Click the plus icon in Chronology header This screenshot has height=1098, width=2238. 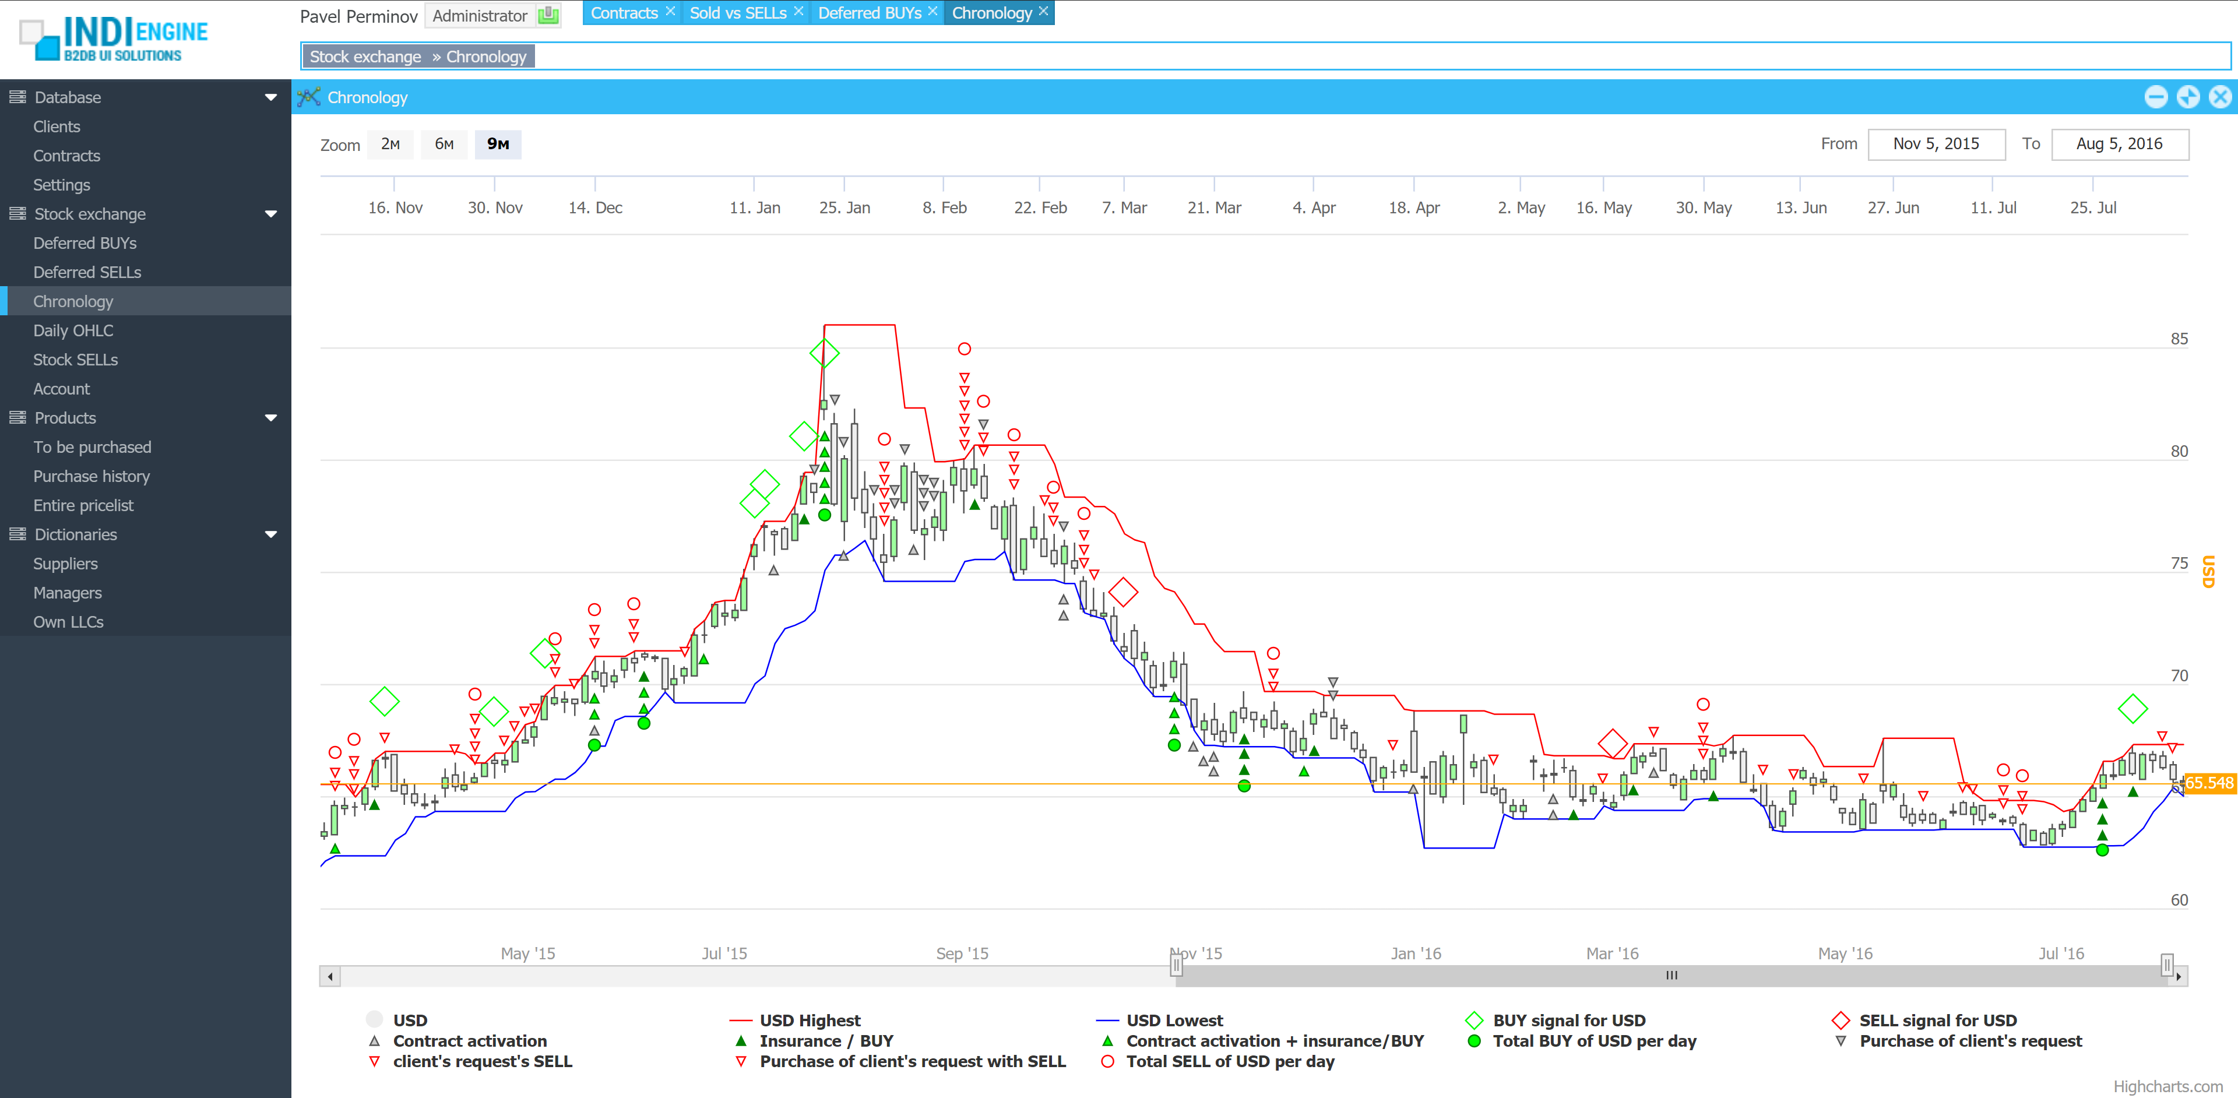pos(2188,97)
